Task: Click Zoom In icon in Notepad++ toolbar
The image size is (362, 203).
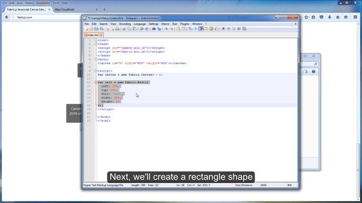Action: (166, 29)
